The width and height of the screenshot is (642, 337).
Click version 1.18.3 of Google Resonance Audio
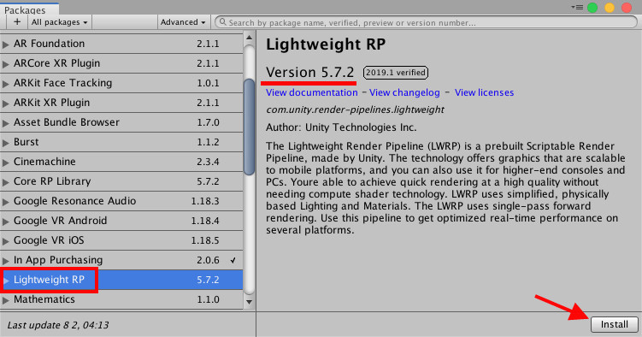pos(204,201)
